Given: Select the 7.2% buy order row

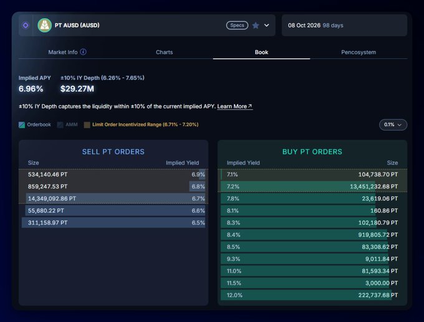Looking at the screenshot, I should tap(312, 187).
